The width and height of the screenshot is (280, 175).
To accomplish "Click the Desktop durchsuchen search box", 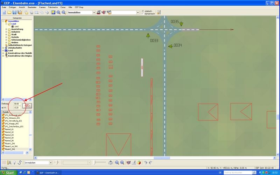I will tap(238, 173).
